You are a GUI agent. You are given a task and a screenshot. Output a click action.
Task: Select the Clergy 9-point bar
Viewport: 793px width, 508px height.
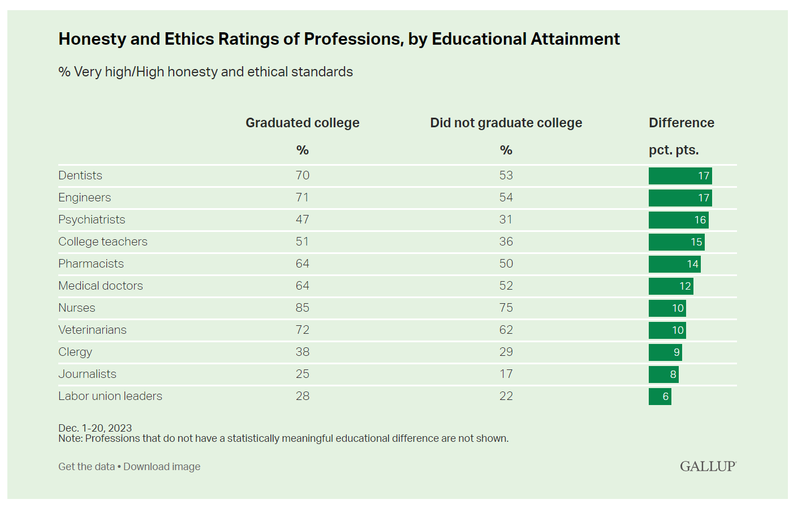point(665,352)
